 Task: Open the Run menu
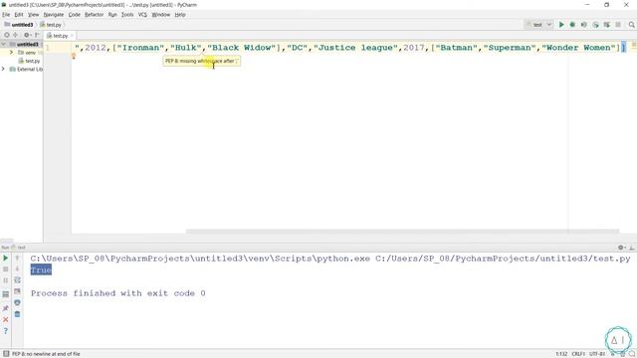(x=112, y=15)
